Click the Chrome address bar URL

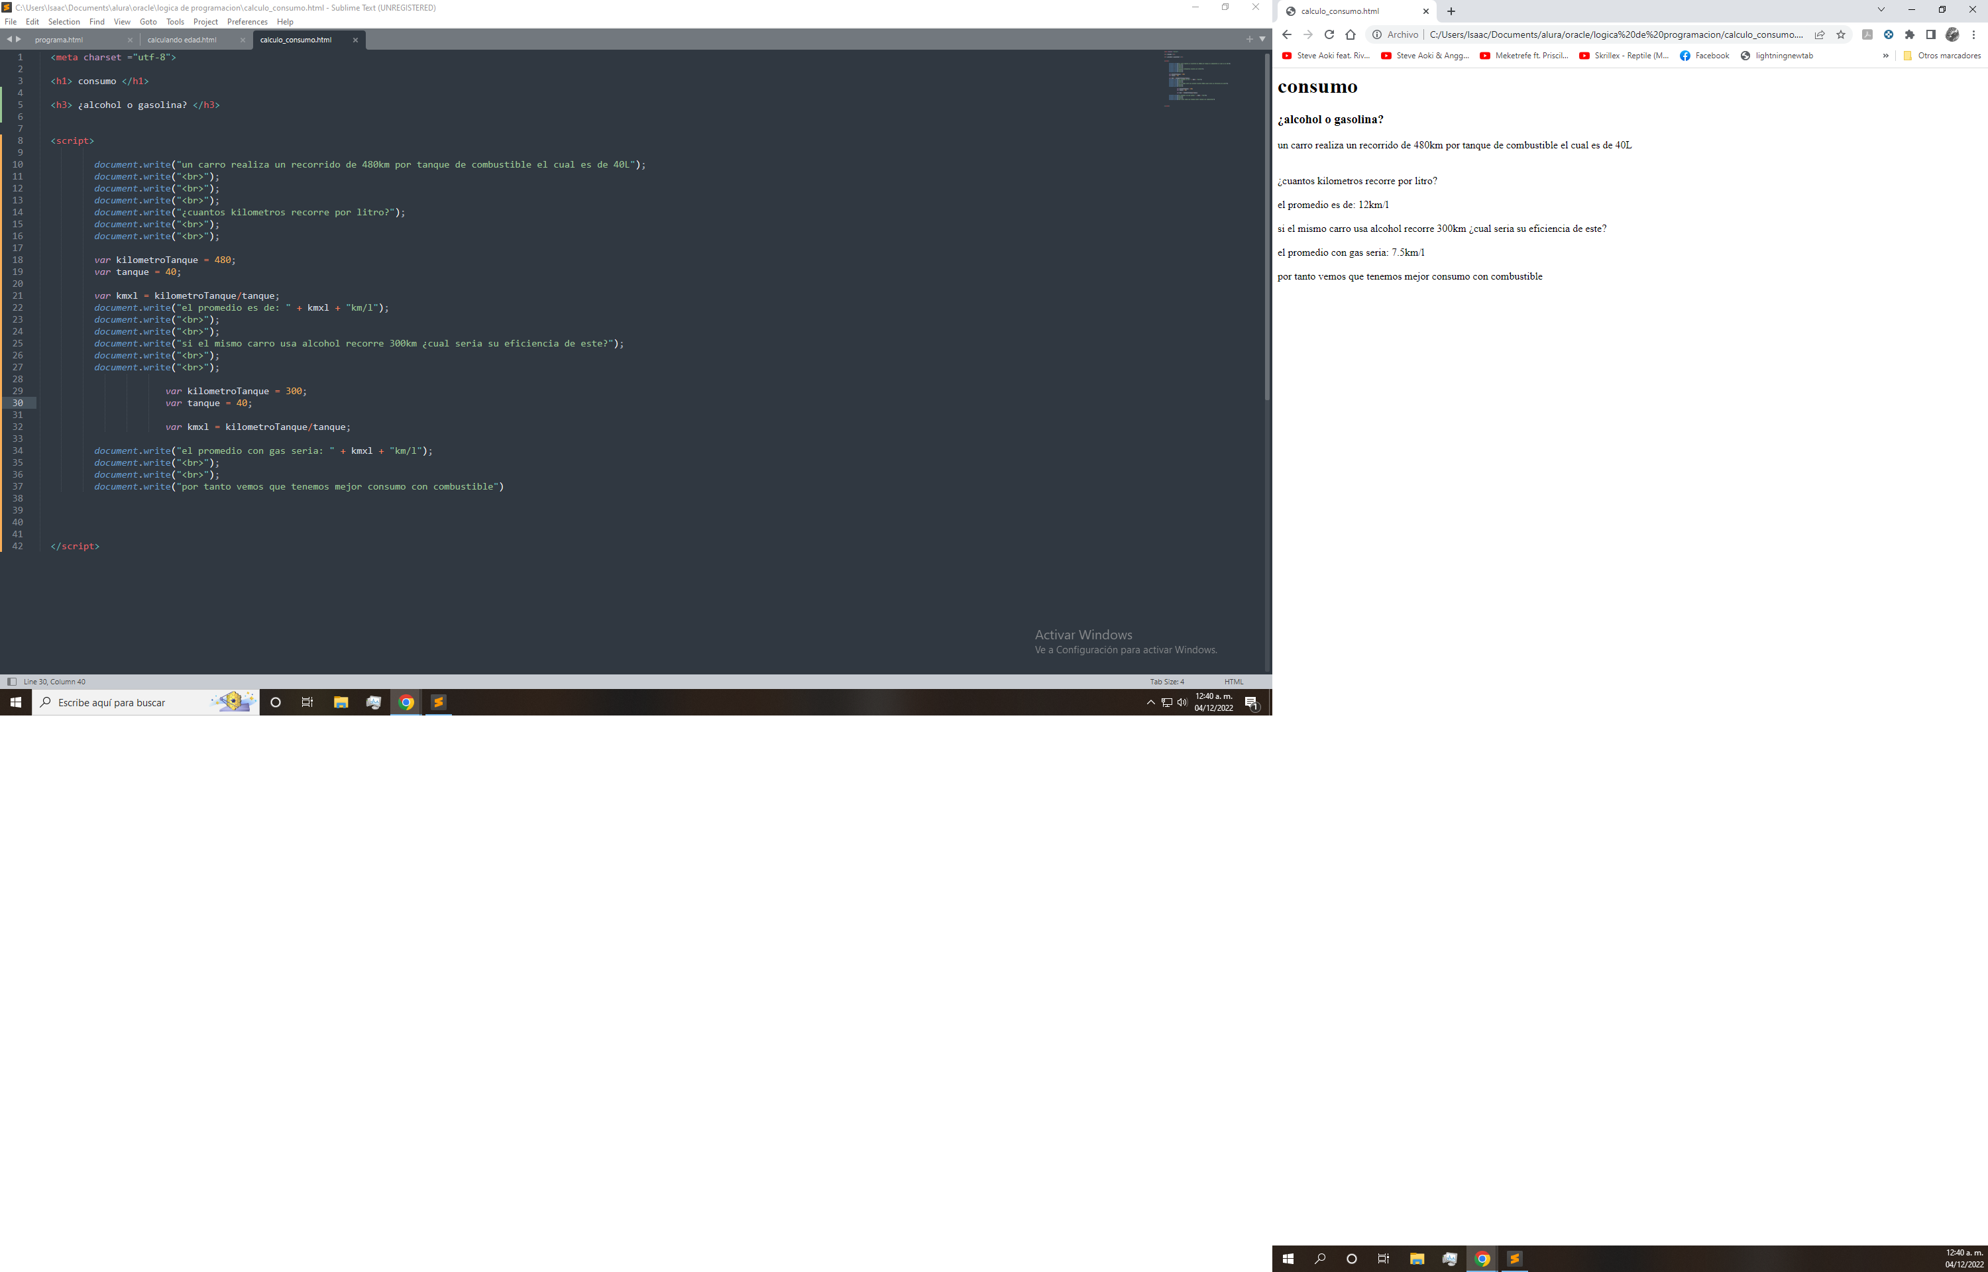1616,34
